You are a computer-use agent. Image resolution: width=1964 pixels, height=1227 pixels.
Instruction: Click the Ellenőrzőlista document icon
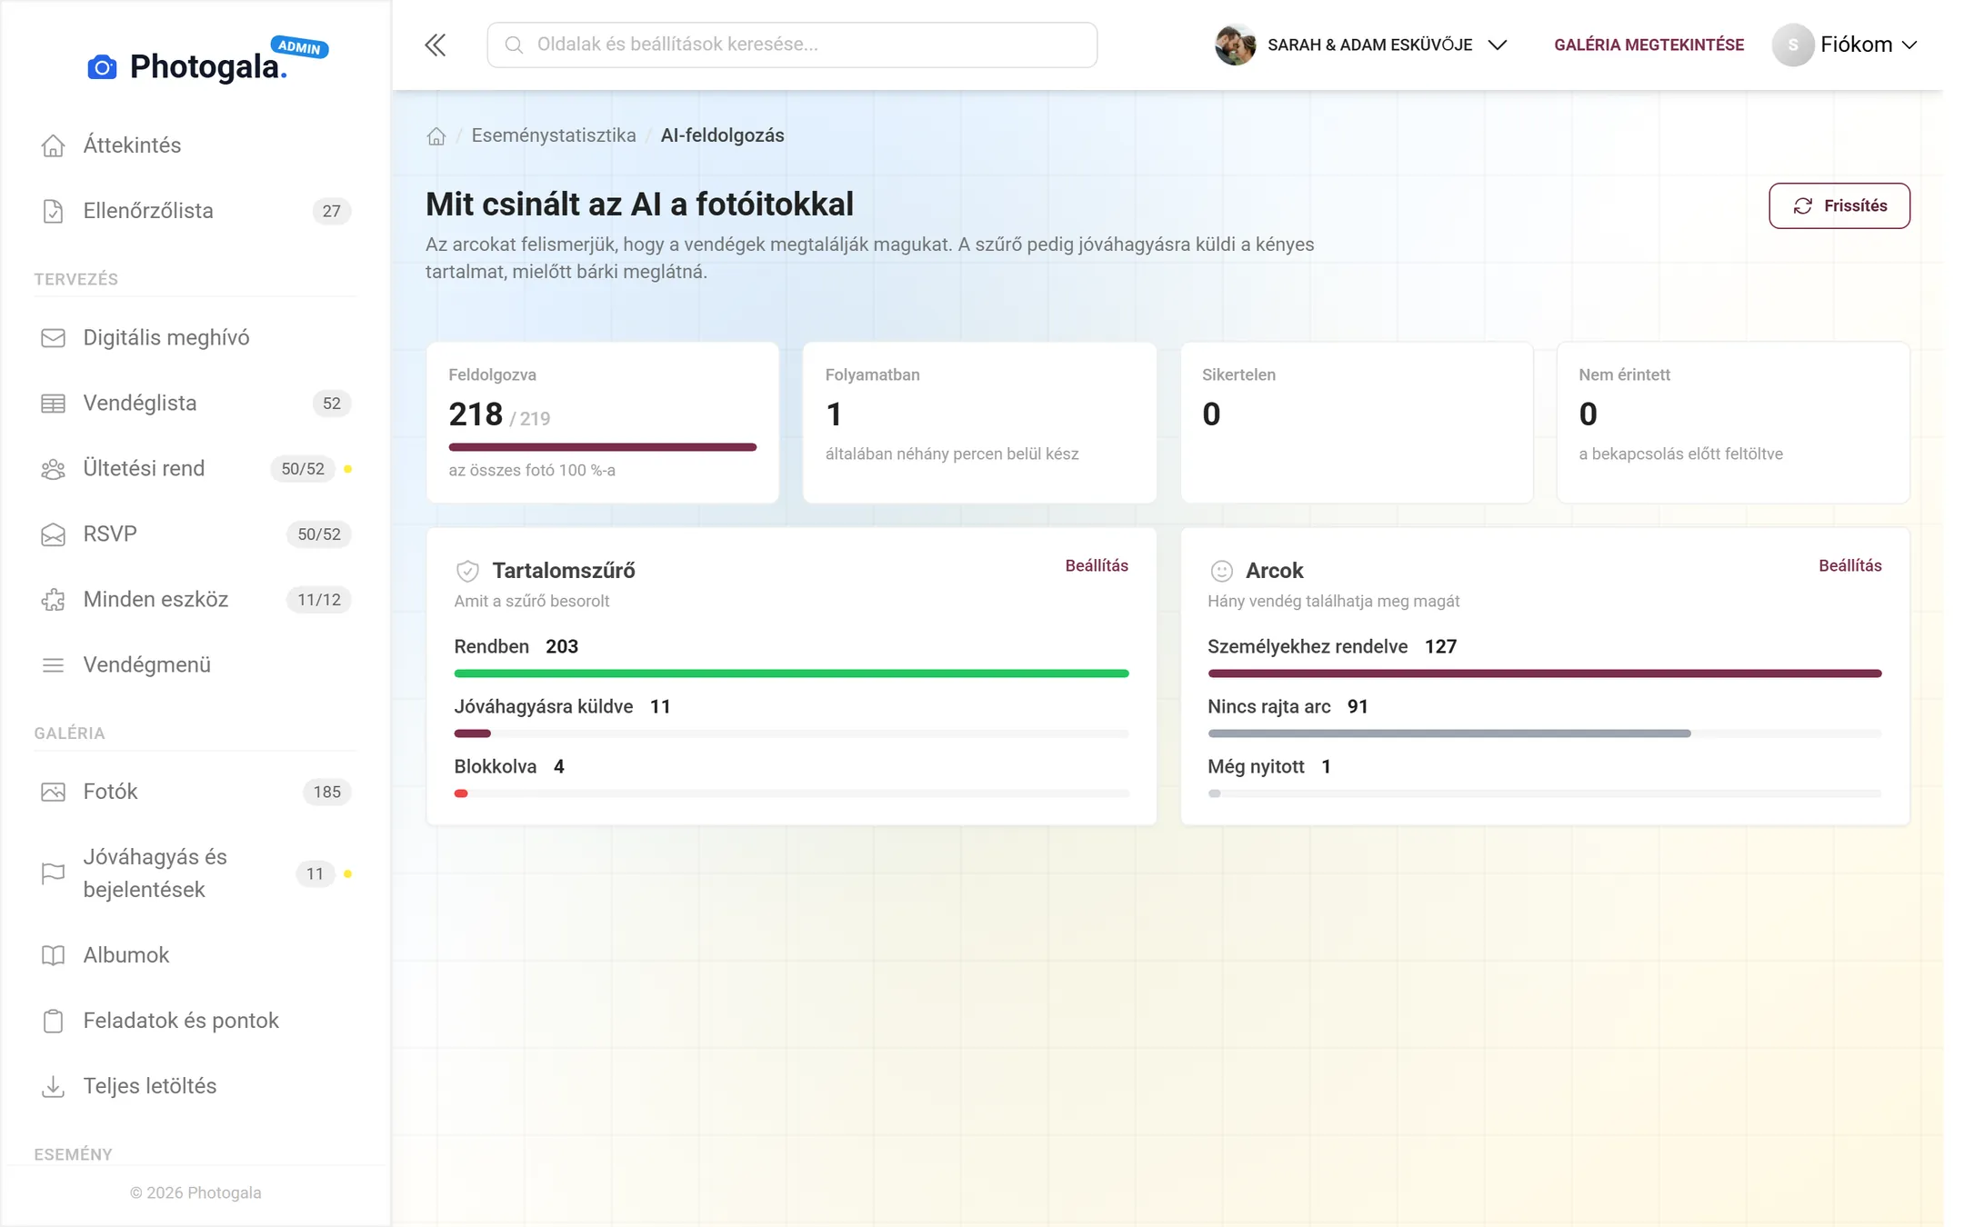53,211
